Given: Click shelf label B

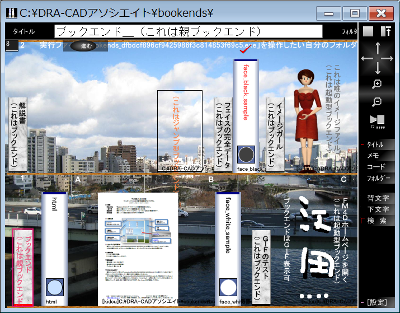Looking at the screenshot, I should 211,180.
